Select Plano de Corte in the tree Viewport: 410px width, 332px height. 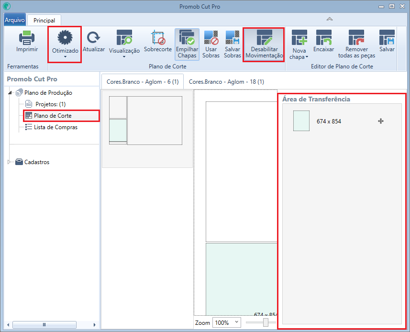coord(53,116)
